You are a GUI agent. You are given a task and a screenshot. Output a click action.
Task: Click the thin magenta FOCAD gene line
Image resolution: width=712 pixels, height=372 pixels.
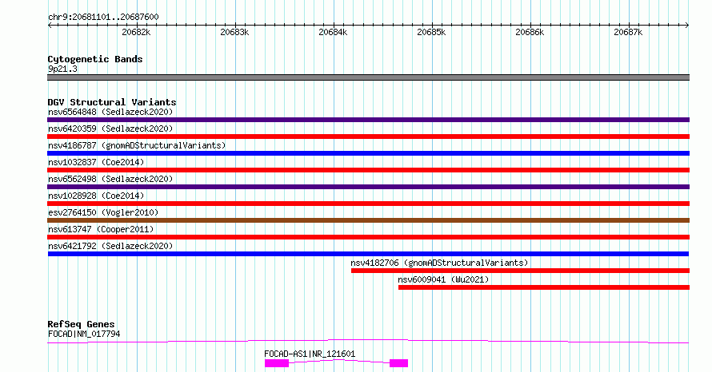pos(368,341)
